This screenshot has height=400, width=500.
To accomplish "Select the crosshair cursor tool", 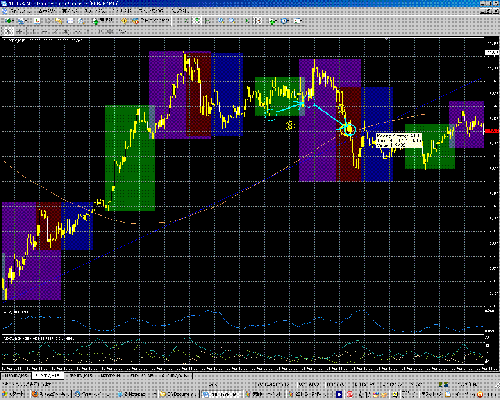I will [19, 32].
